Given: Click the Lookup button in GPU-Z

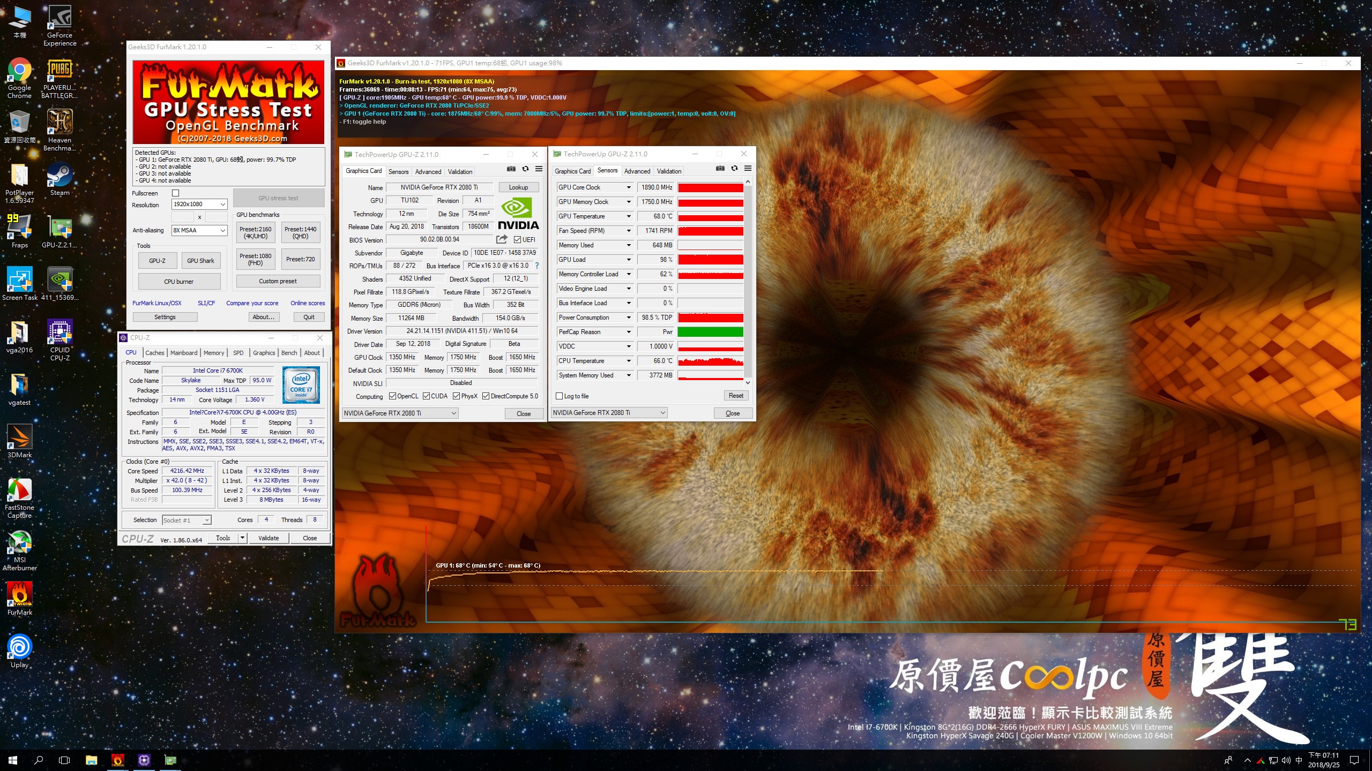Looking at the screenshot, I should [518, 187].
